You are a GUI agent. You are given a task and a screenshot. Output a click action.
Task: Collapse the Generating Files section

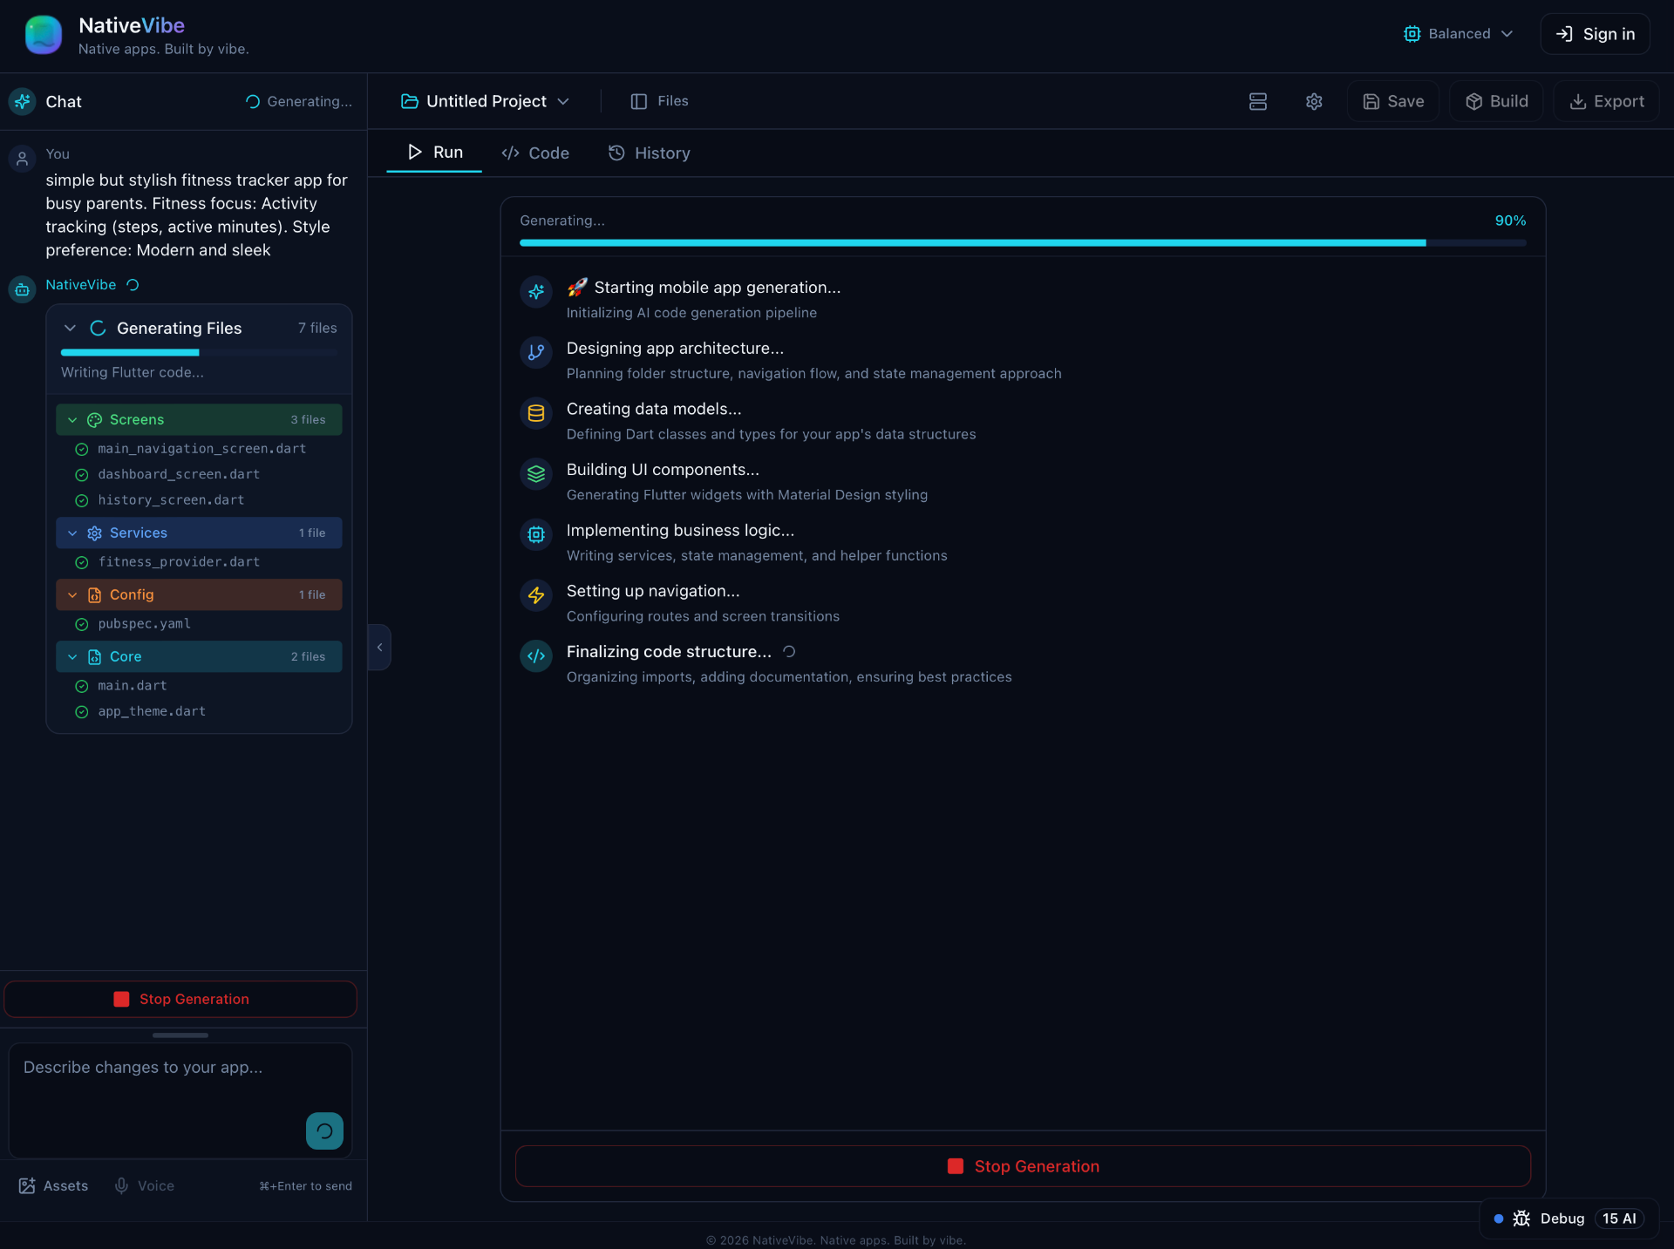(71, 329)
